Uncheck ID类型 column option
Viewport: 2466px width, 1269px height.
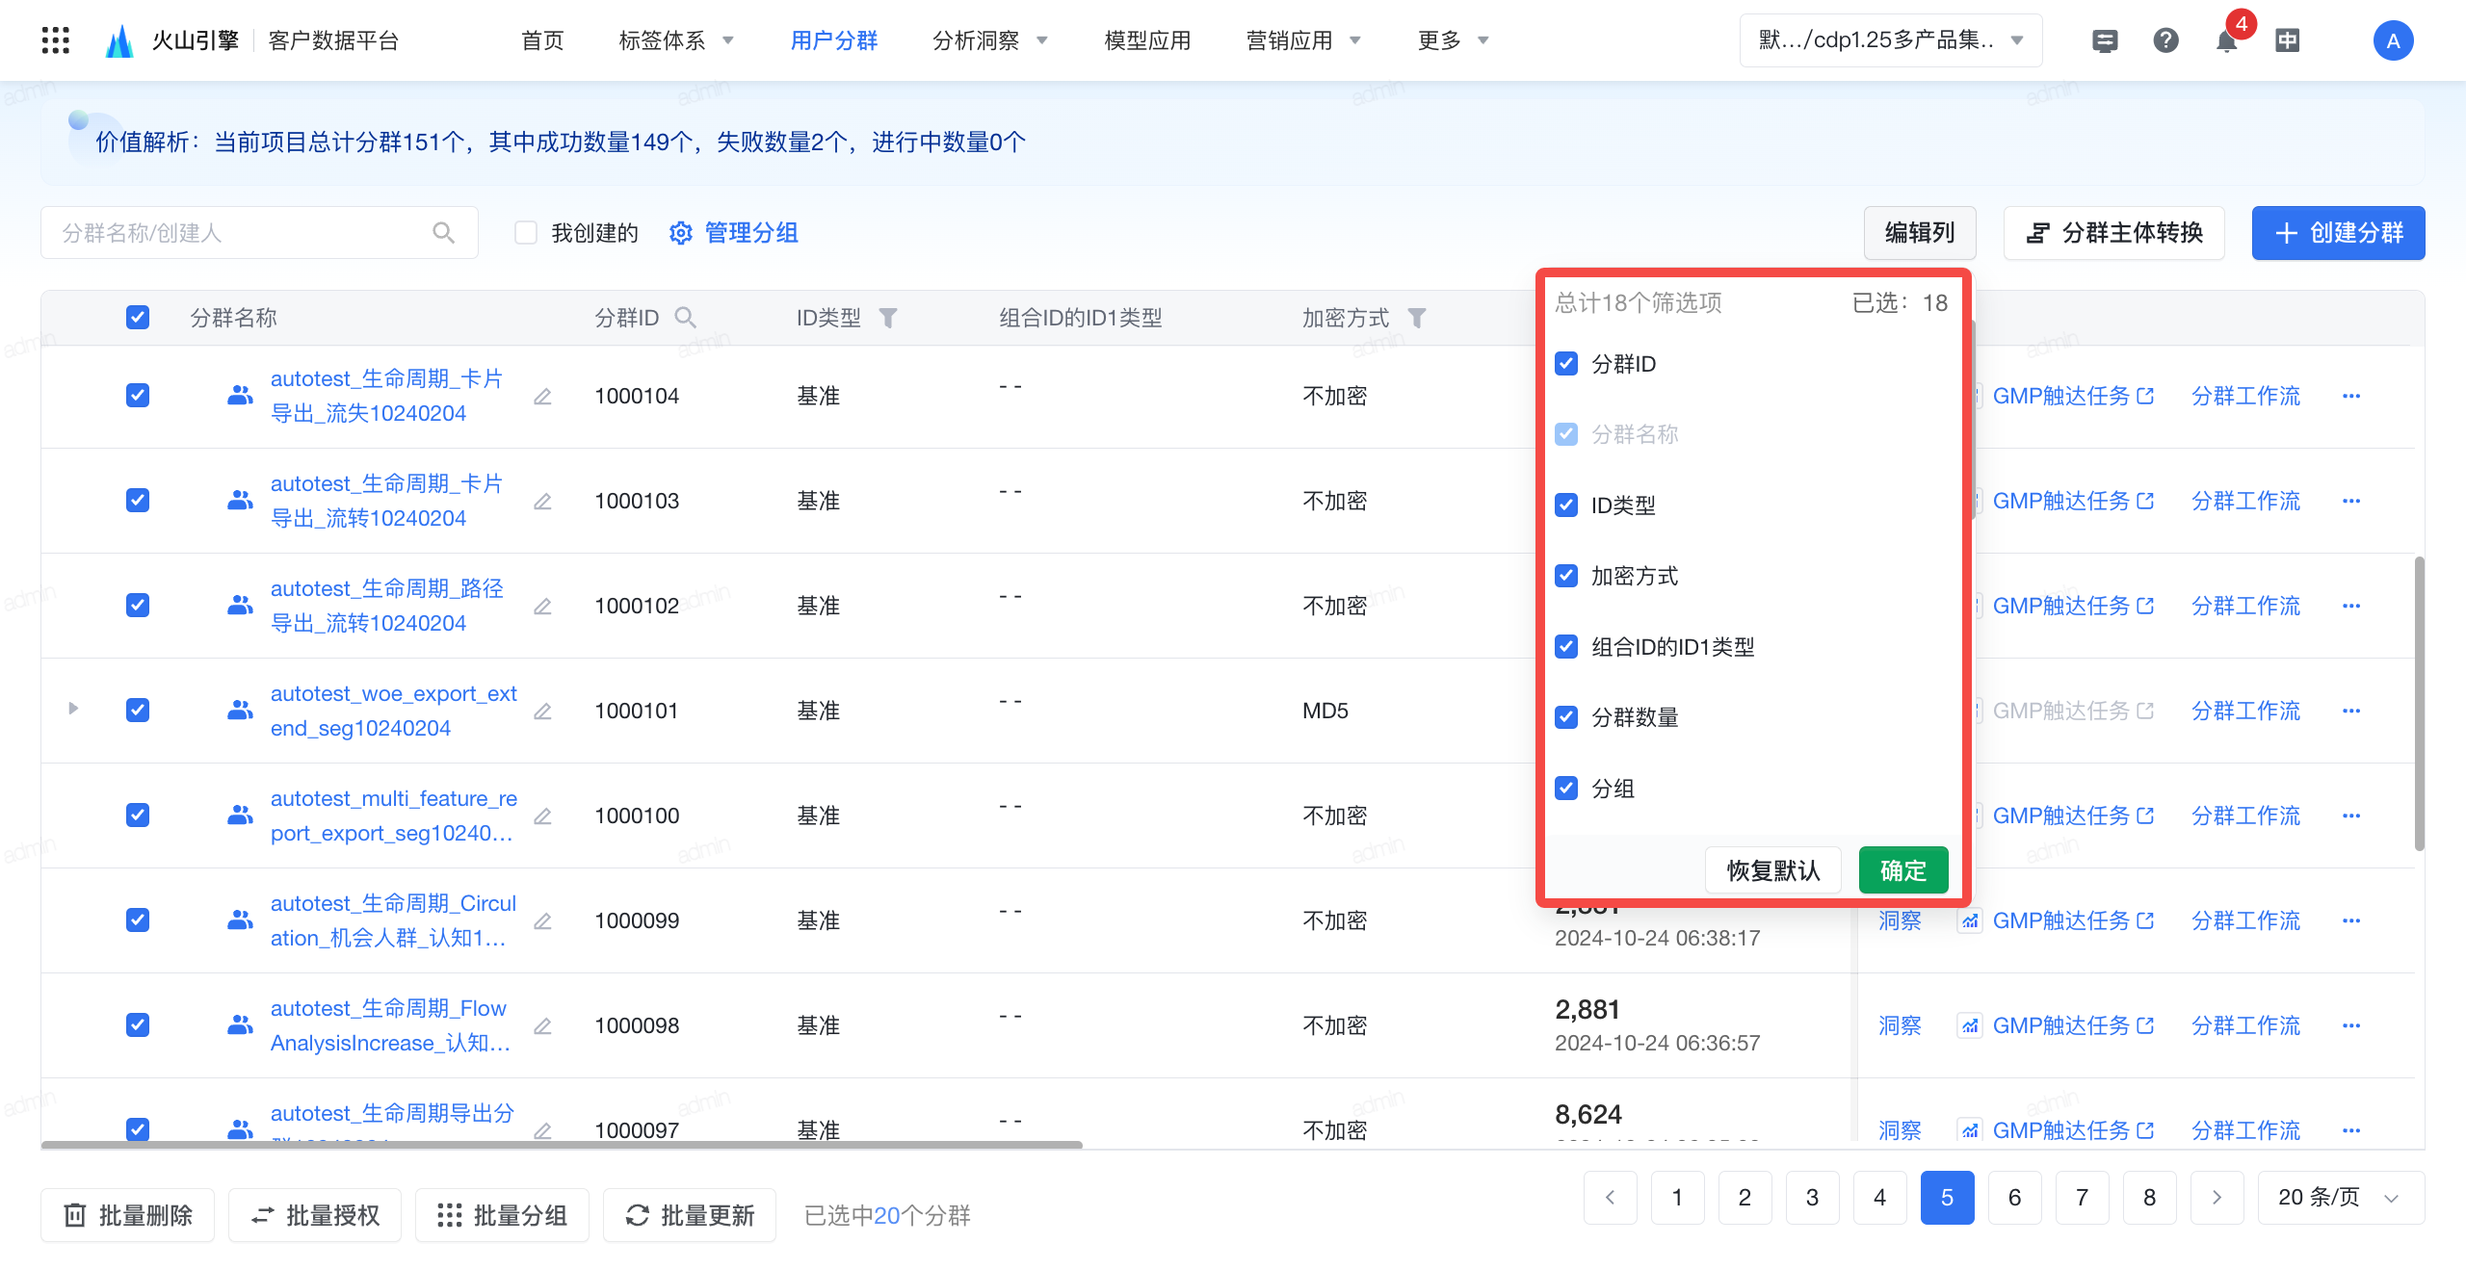tap(1566, 505)
